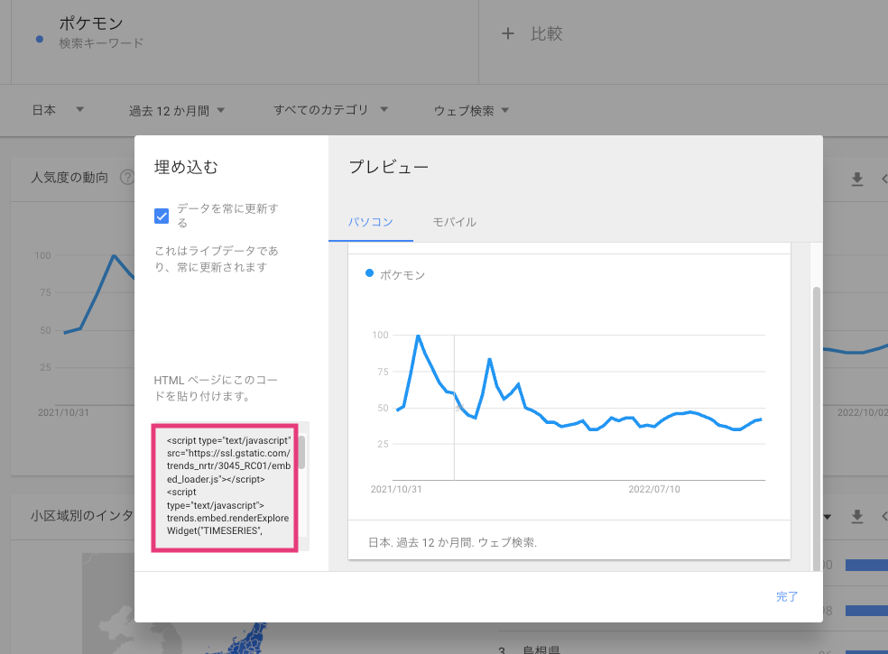888x654 pixels.
Task: Click inside the embed code text box
Action: click(x=226, y=487)
